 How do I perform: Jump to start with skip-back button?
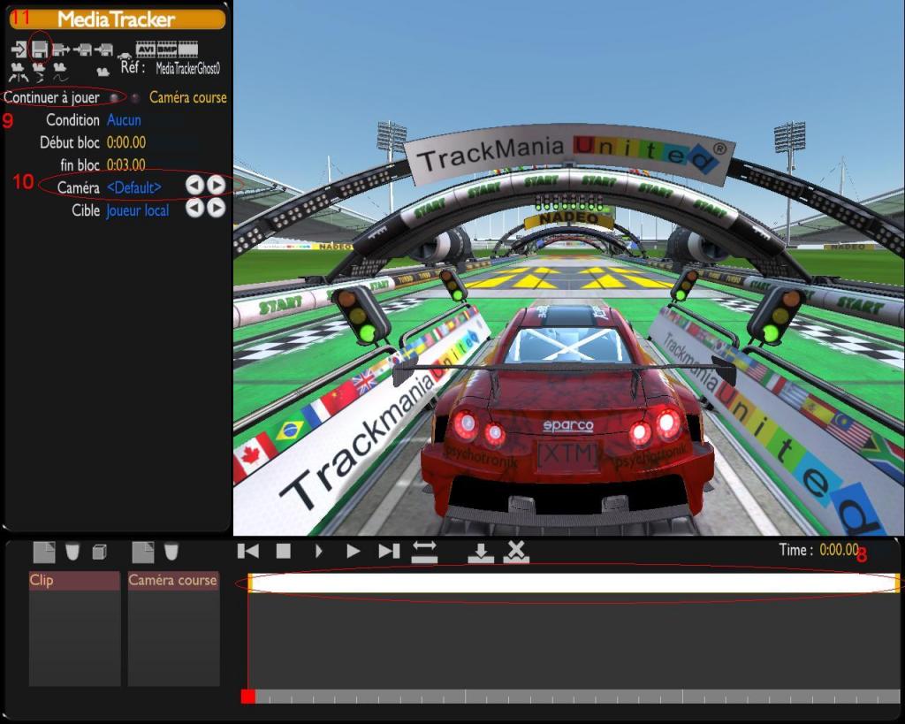pyautogui.click(x=248, y=552)
